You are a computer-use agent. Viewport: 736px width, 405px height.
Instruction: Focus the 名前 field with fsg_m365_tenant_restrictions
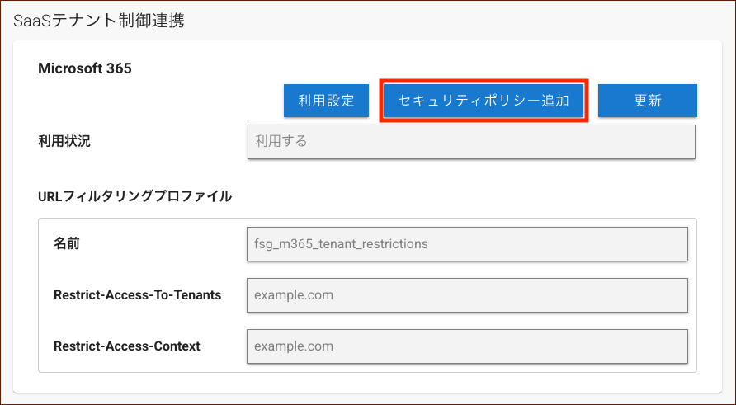click(467, 244)
